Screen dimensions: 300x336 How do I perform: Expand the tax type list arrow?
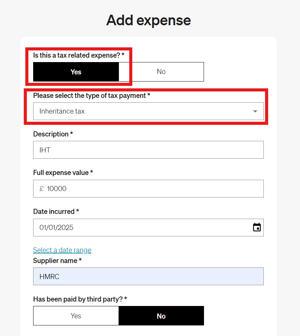point(255,111)
